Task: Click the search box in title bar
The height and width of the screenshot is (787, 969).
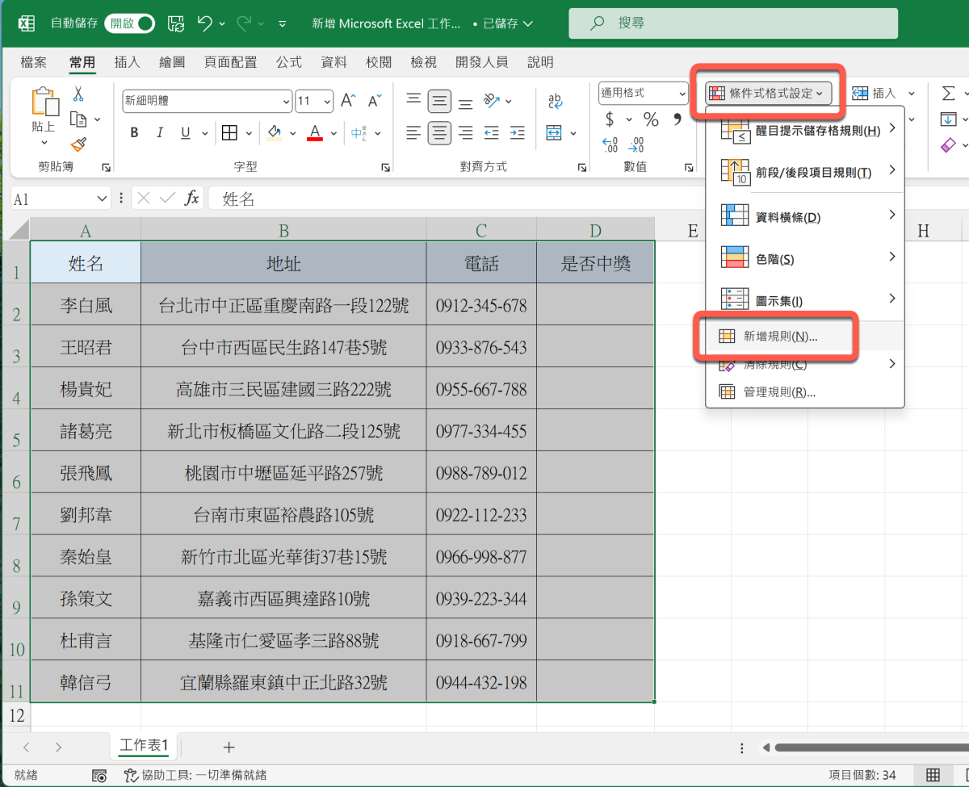Action: [733, 23]
